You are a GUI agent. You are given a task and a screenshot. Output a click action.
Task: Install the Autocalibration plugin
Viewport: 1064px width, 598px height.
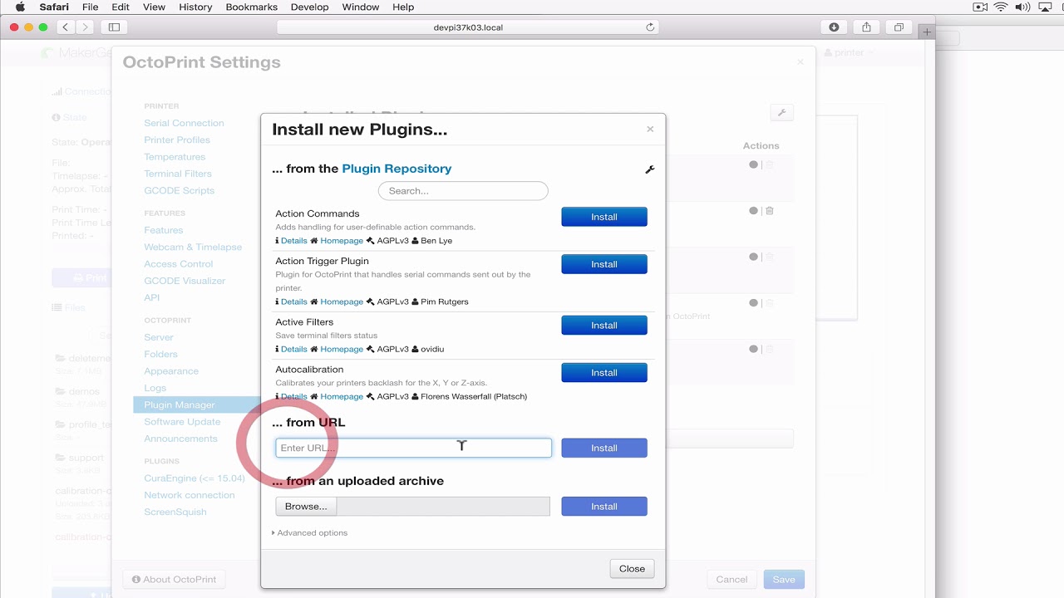click(604, 373)
